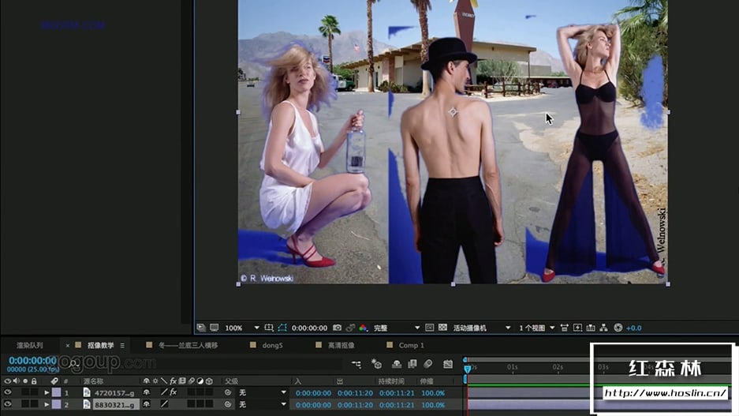
Task: Click the label color swatch of layer 2
Action: [x=56, y=405]
